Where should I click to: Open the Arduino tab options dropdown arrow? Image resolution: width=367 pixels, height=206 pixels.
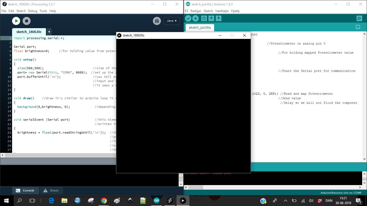pos(358,27)
